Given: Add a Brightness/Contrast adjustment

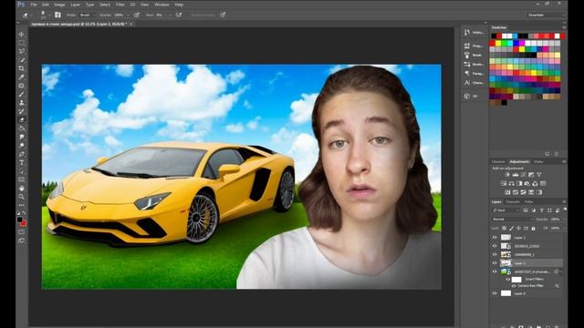Looking at the screenshot, I should 507,174.
